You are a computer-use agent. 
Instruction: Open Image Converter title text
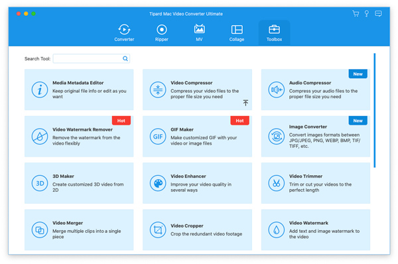pos(308,127)
